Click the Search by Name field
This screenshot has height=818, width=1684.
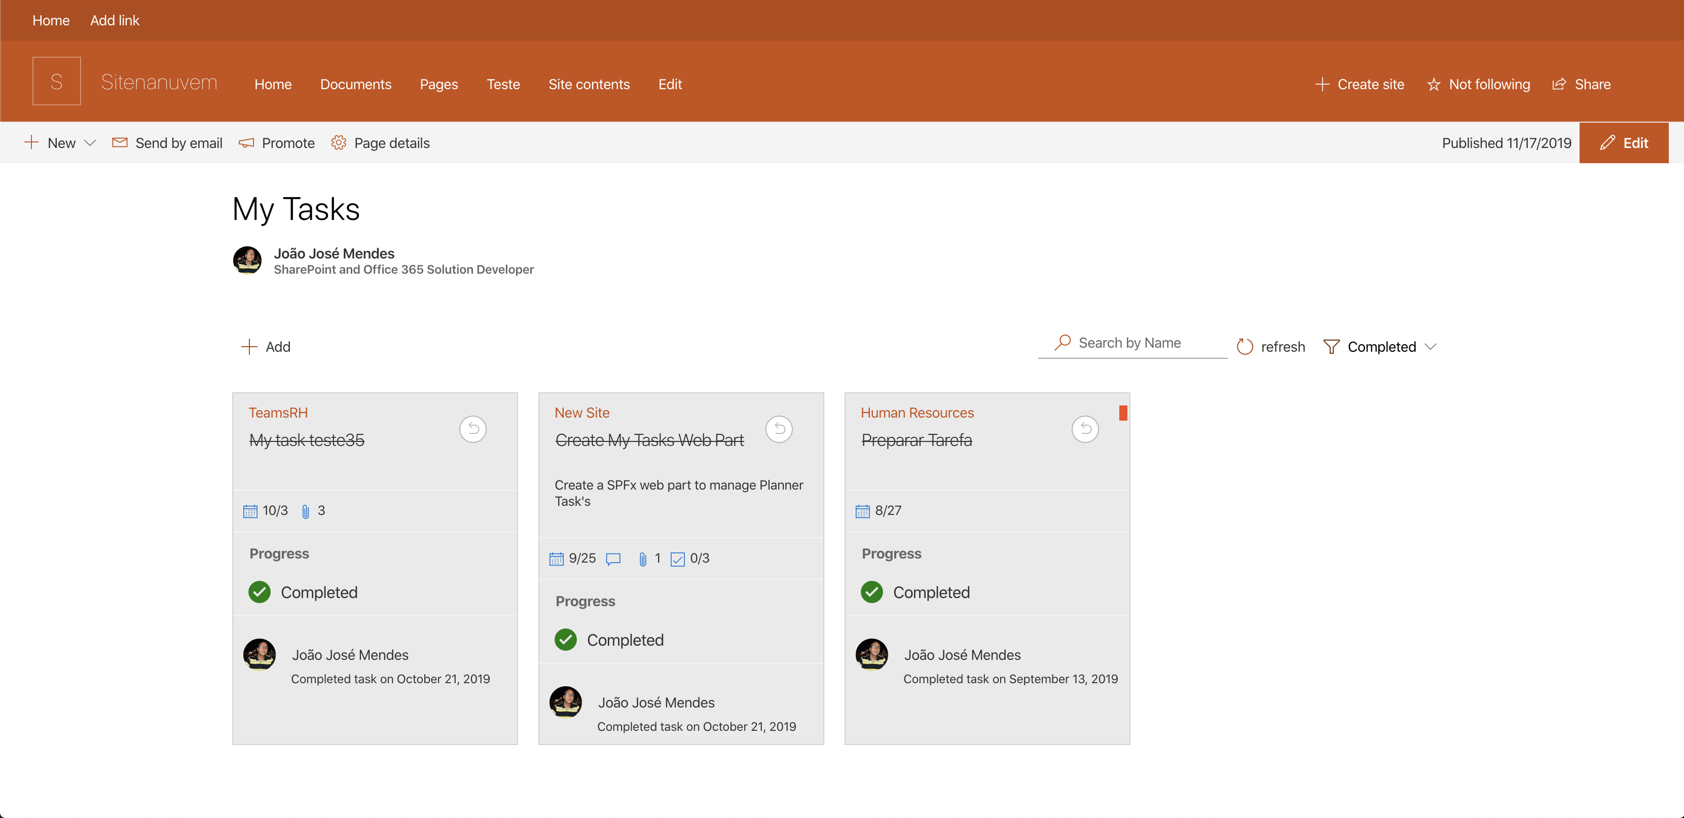click(1133, 343)
